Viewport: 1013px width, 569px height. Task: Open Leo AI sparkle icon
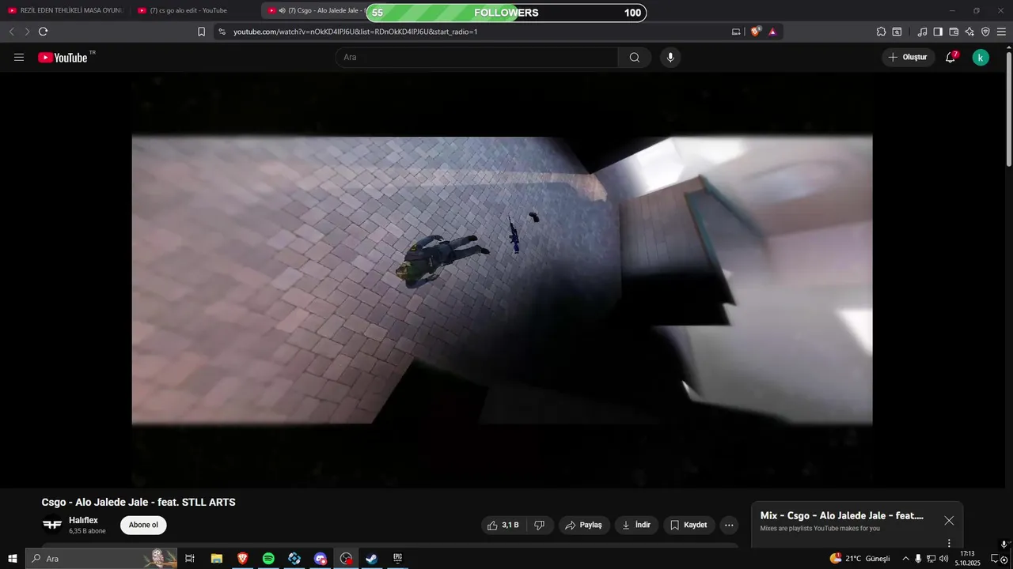(x=969, y=32)
